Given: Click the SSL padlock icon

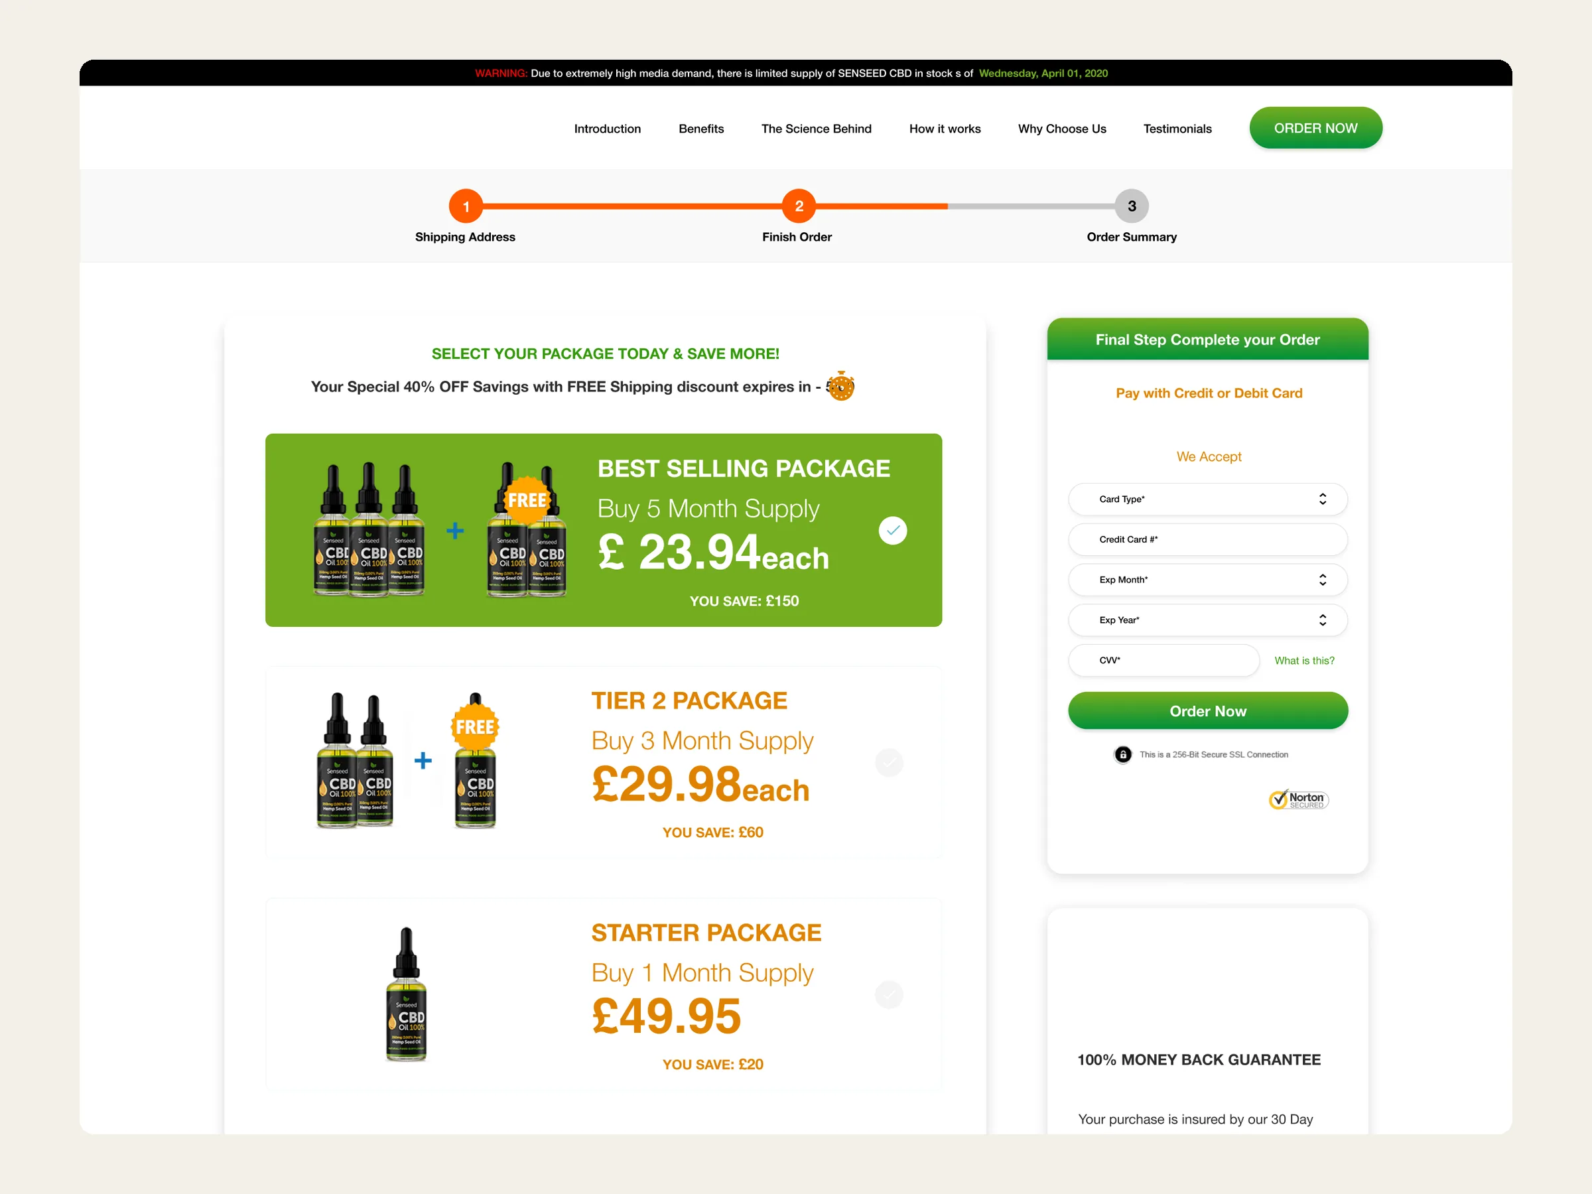Looking at the screenshot, I should coord(1122,754).
